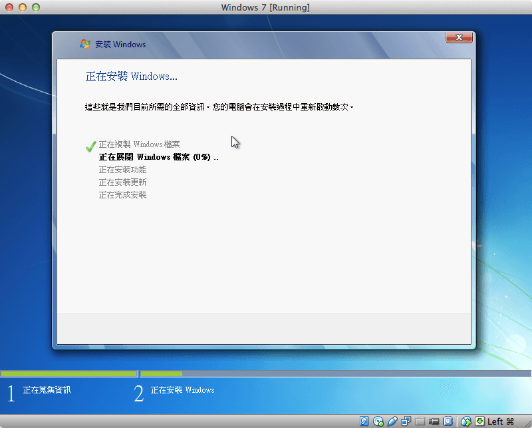Click the hard disk activity icon in status bar
The height and width of the screenshot is (428, 532).
click(x=363, y=421)
